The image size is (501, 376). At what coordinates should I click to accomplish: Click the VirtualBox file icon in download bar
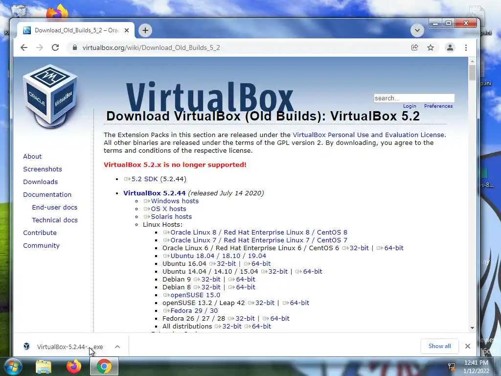pyautogui.click(x=26, y=346)
